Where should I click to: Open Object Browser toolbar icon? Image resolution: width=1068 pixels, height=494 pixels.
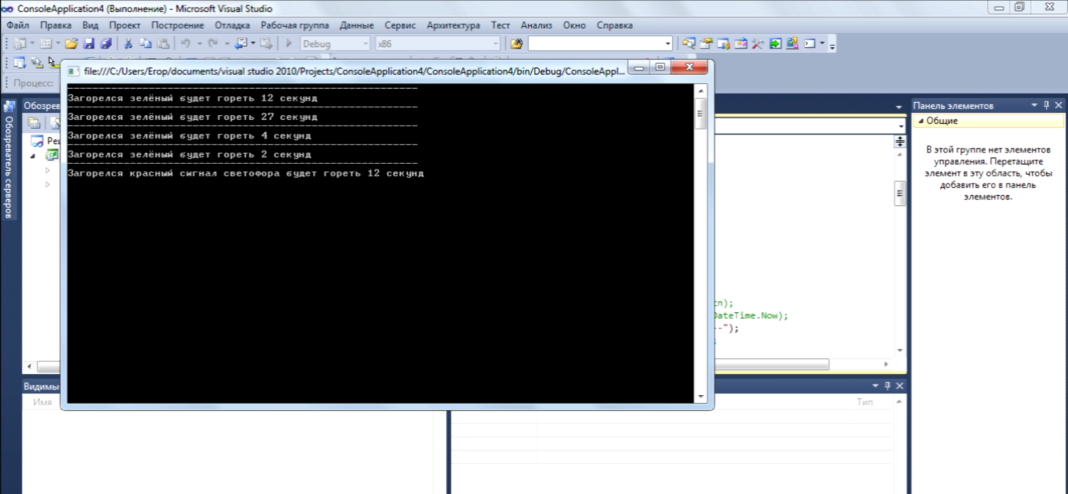point(741,44)
